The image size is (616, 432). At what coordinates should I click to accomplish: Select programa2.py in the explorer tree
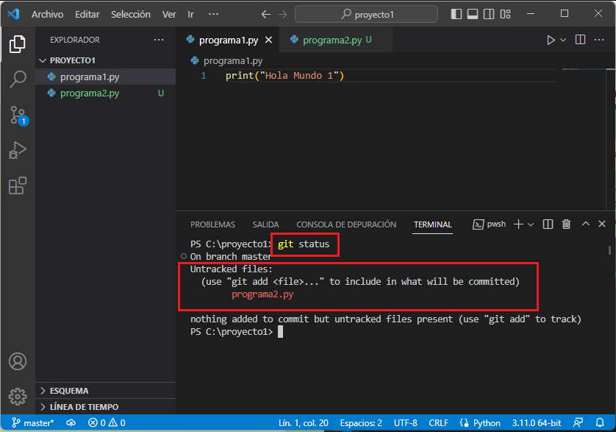tap(105, 93)
